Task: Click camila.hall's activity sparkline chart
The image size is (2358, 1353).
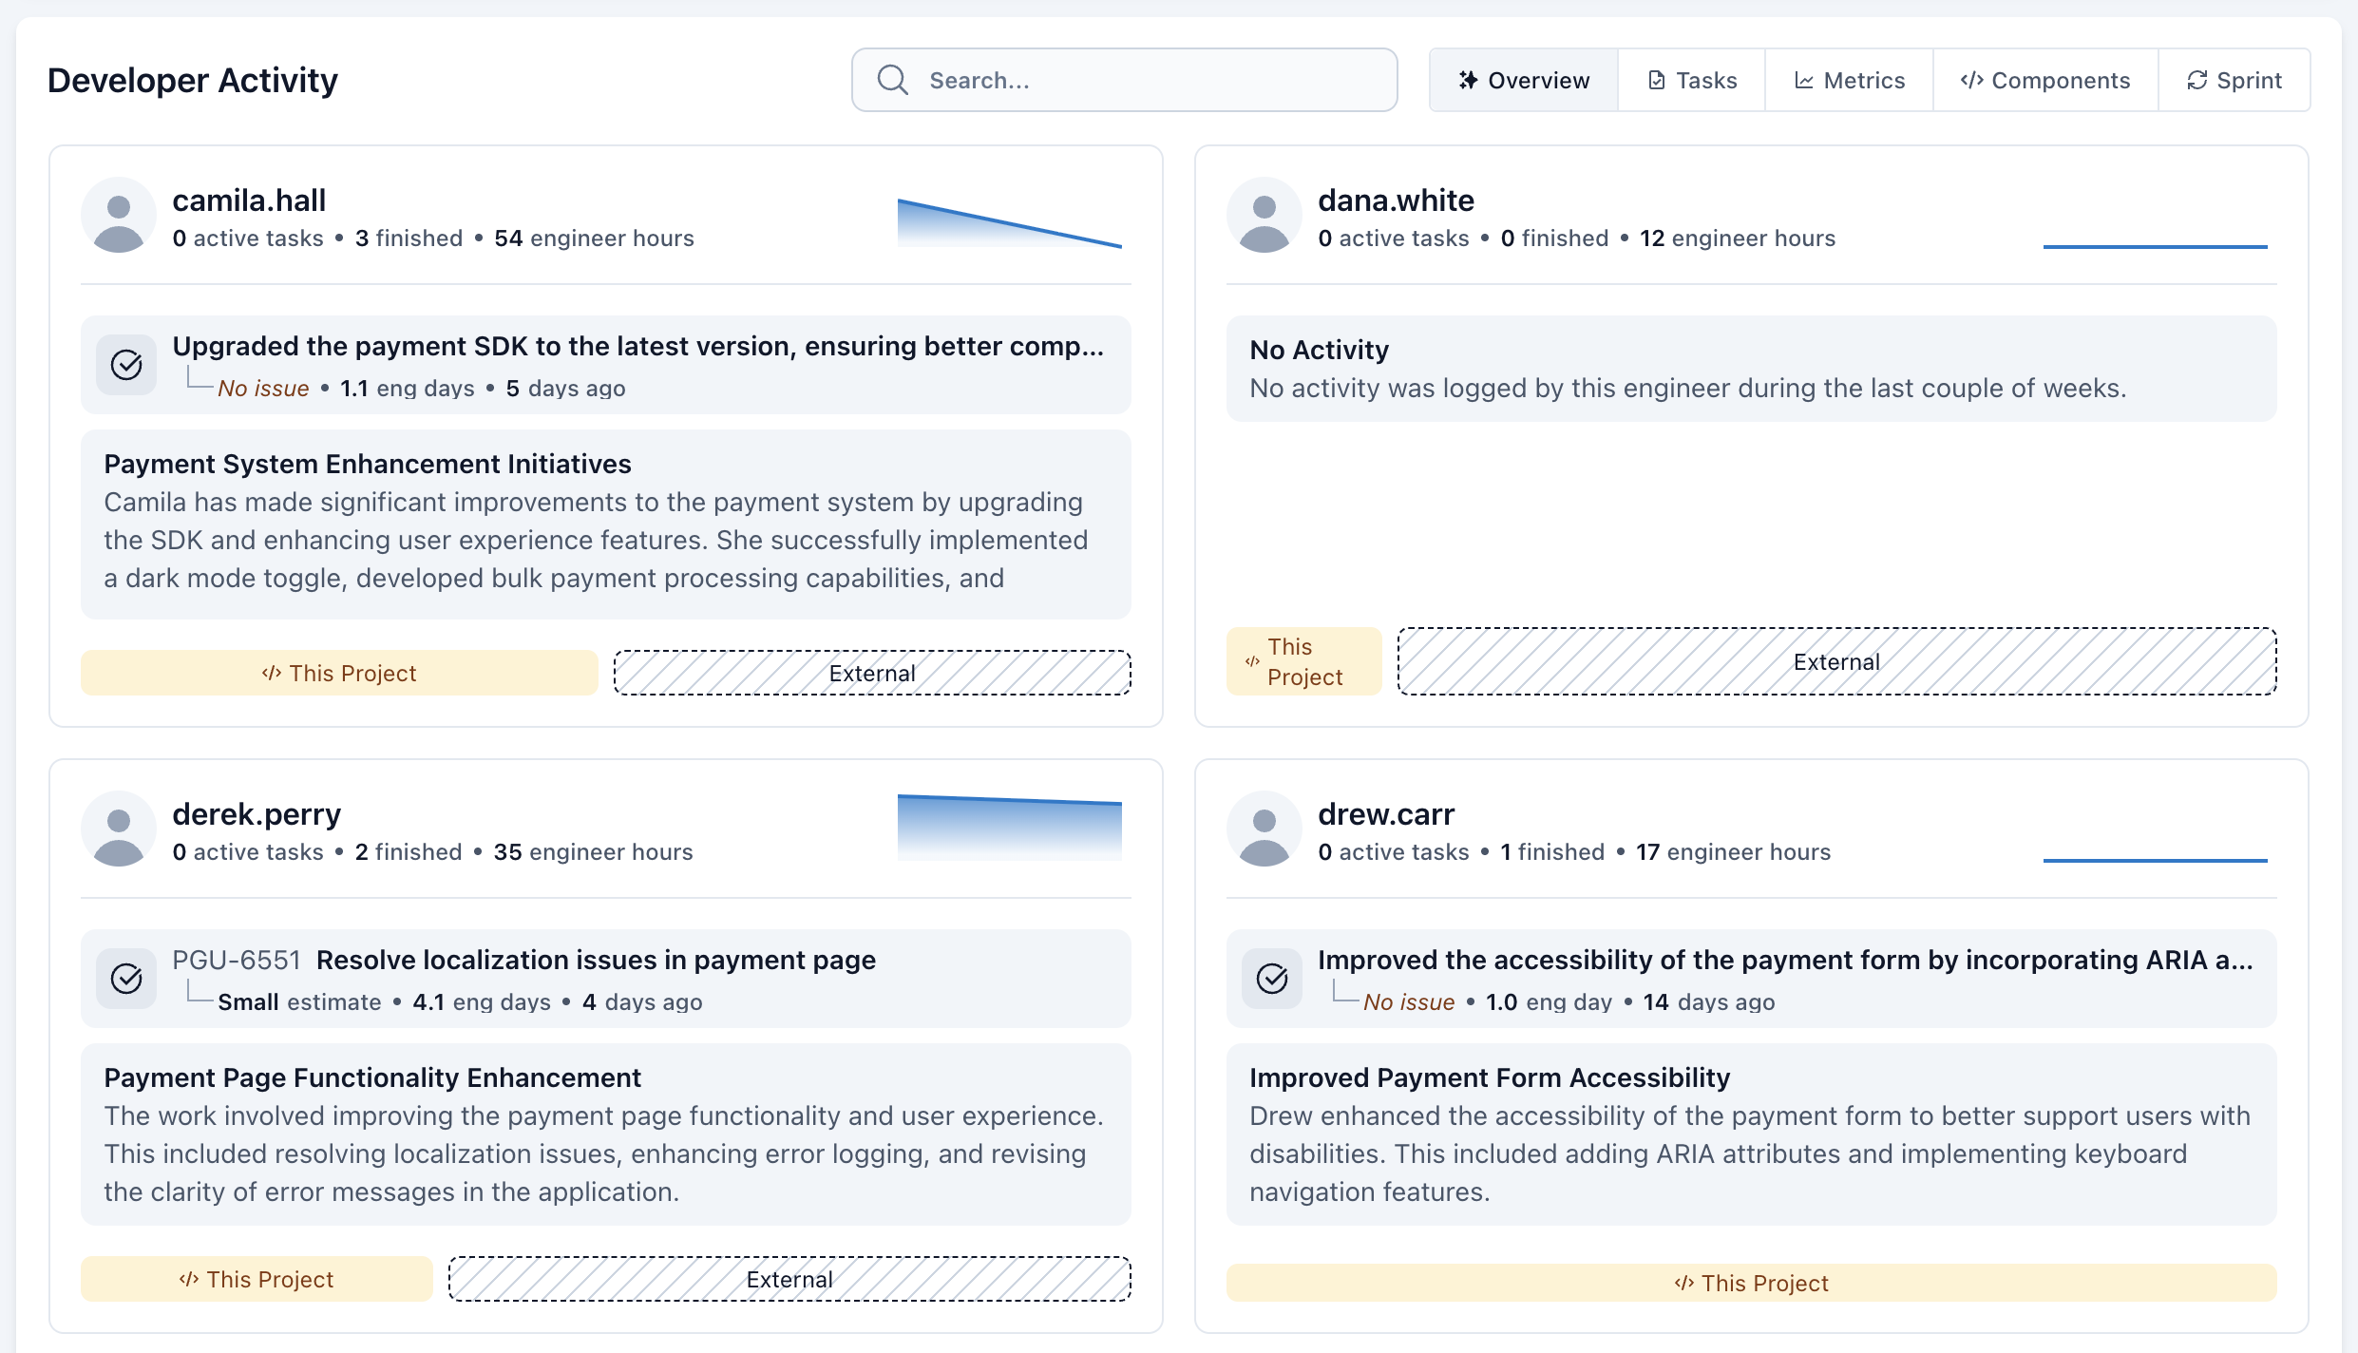Action: (x=1009, y=223)
